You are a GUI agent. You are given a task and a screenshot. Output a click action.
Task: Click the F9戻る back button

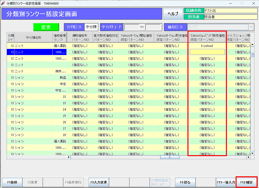(185, 182)
